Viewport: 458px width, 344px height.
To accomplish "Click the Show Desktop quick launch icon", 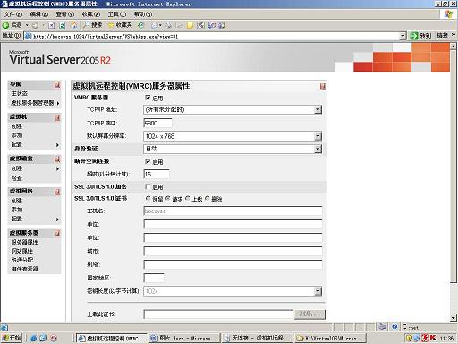I will [43, 338].
